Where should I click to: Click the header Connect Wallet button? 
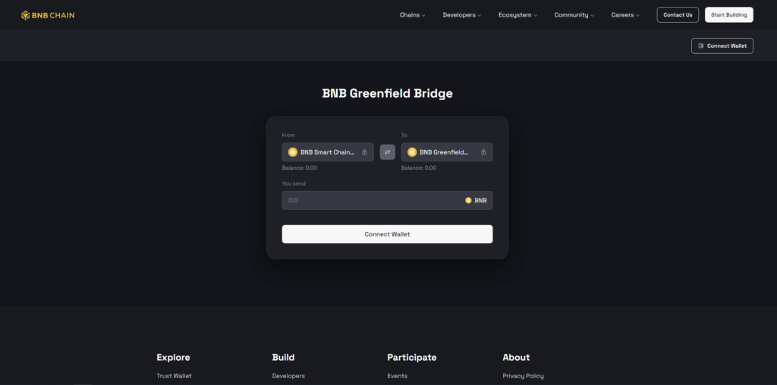(x=722, y=46)
